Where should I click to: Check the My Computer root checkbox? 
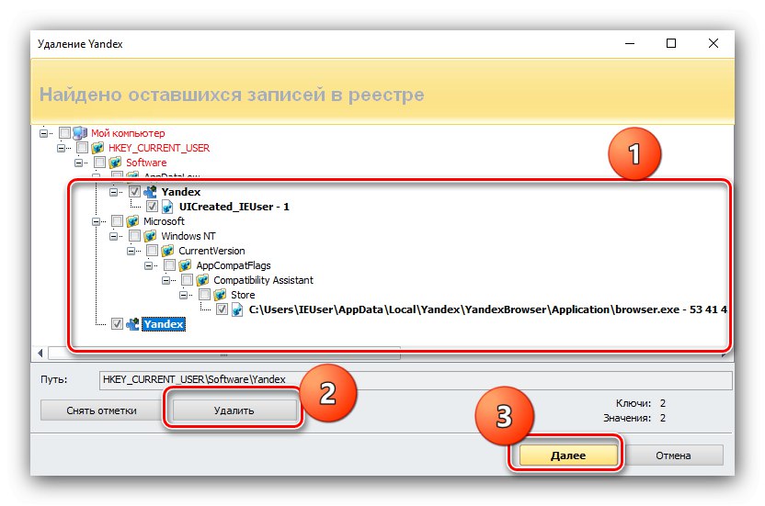point(64,132)
